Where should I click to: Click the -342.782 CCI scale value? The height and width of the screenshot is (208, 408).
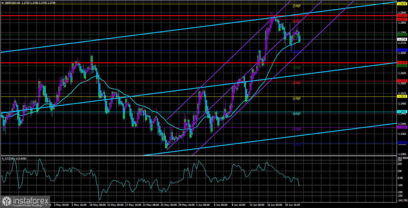click(x=402, y=200)
